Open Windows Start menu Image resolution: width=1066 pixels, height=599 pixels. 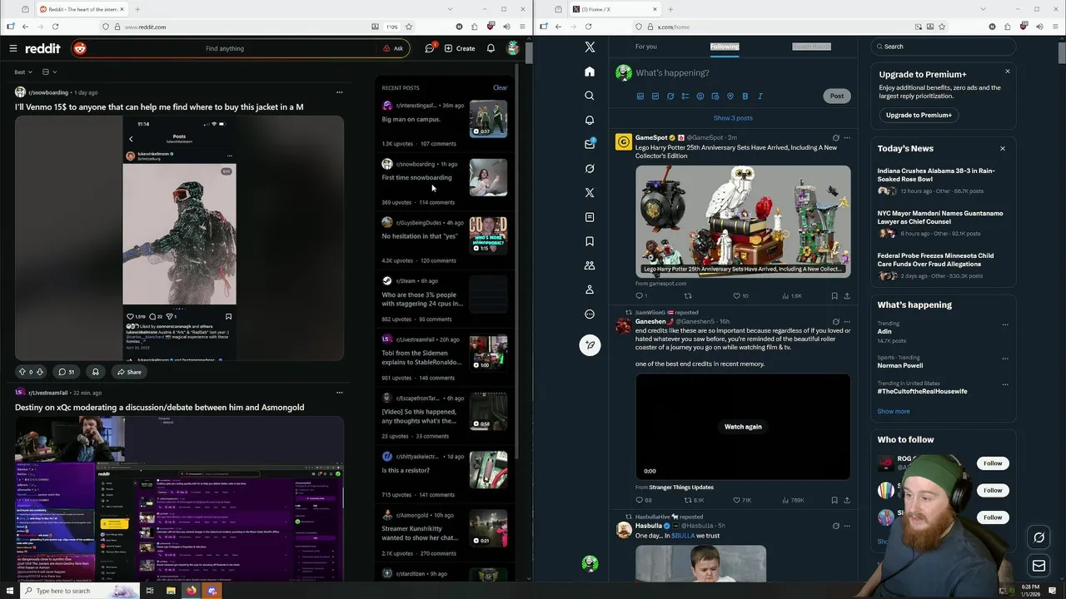(x=10, y=591)
